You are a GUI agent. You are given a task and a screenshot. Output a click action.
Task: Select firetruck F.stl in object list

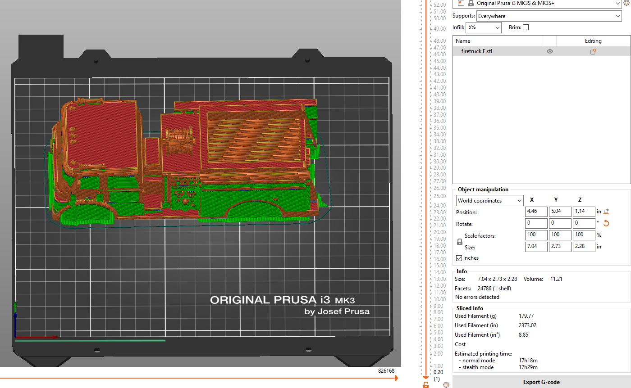click(x=477, y=52)
